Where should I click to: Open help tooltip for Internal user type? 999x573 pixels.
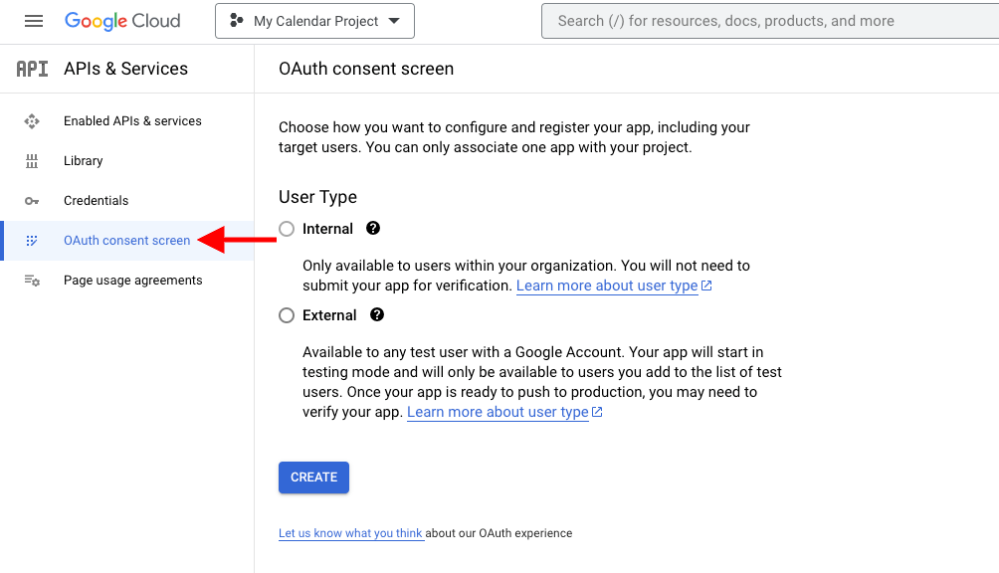(x=373, y=229)
